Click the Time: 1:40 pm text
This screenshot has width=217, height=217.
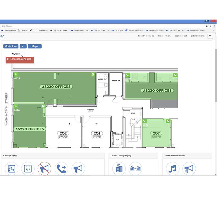pyautogui.click(x=164, y=36)
